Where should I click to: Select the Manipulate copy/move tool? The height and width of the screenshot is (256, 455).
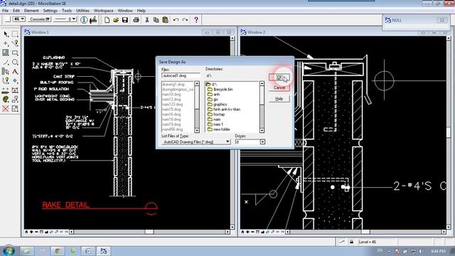[x=15, y=100]
